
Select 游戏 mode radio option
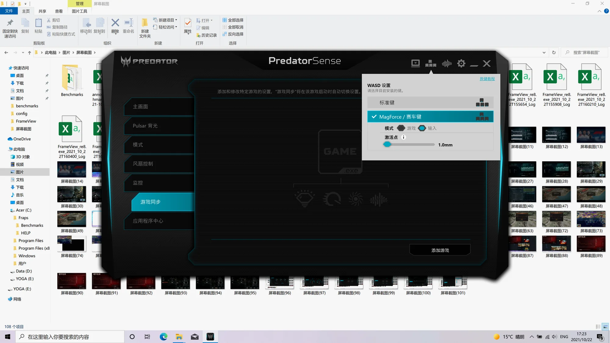(406, 128)
